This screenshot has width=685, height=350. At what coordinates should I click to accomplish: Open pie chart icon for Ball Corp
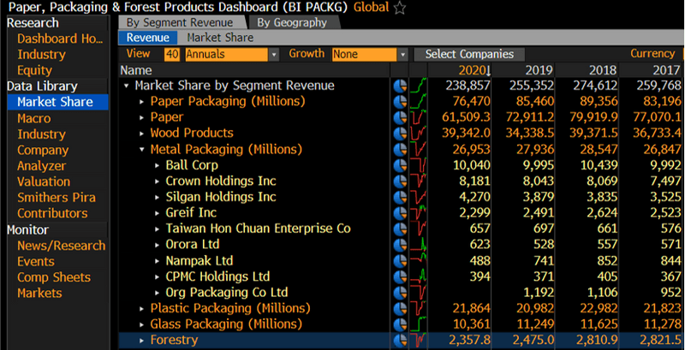[x=400, y=165]
